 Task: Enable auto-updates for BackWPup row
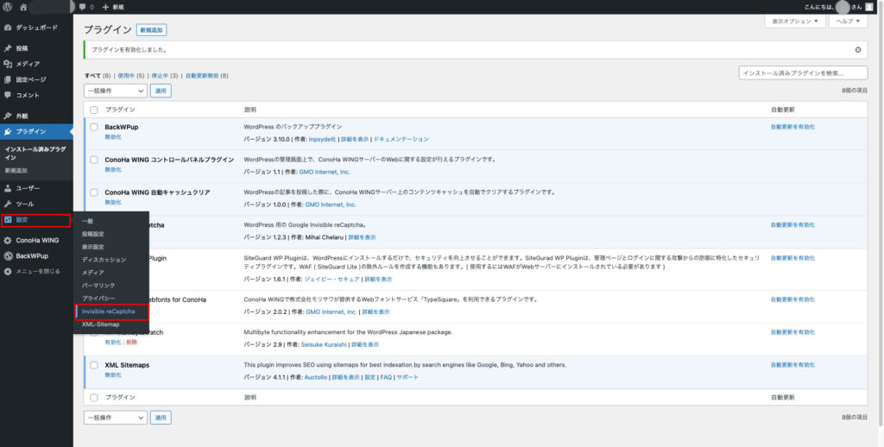point(792,128)
